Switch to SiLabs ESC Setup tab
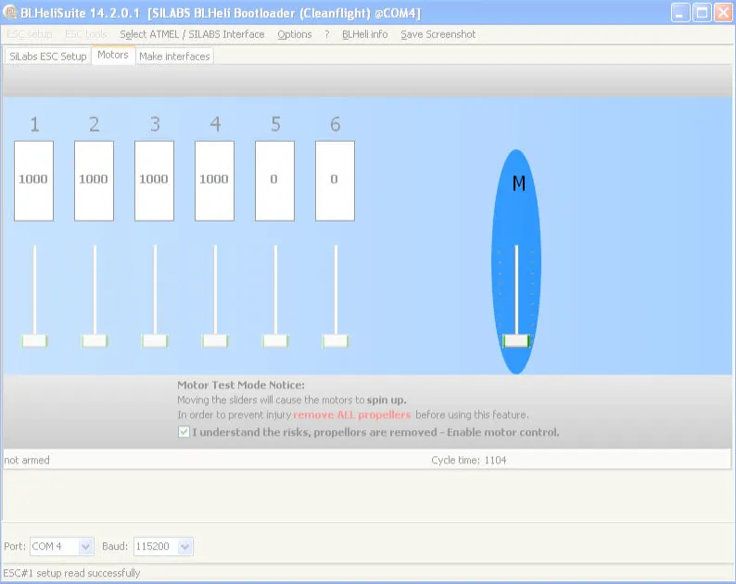This screenshot has width=736, height=584. click(47, 57)
